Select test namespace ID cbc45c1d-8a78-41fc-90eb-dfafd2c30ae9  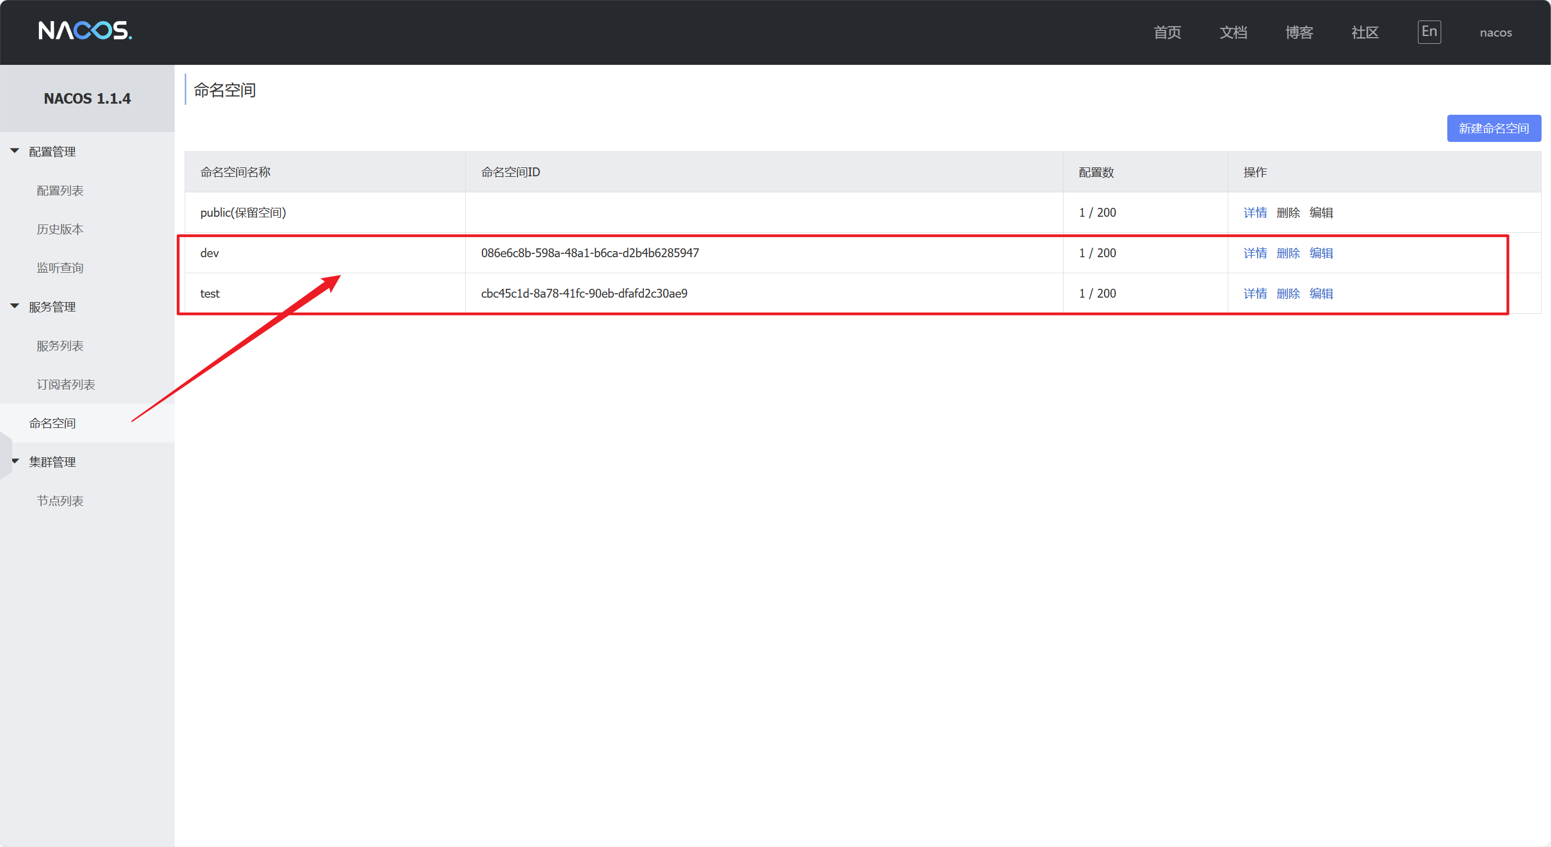584,293
